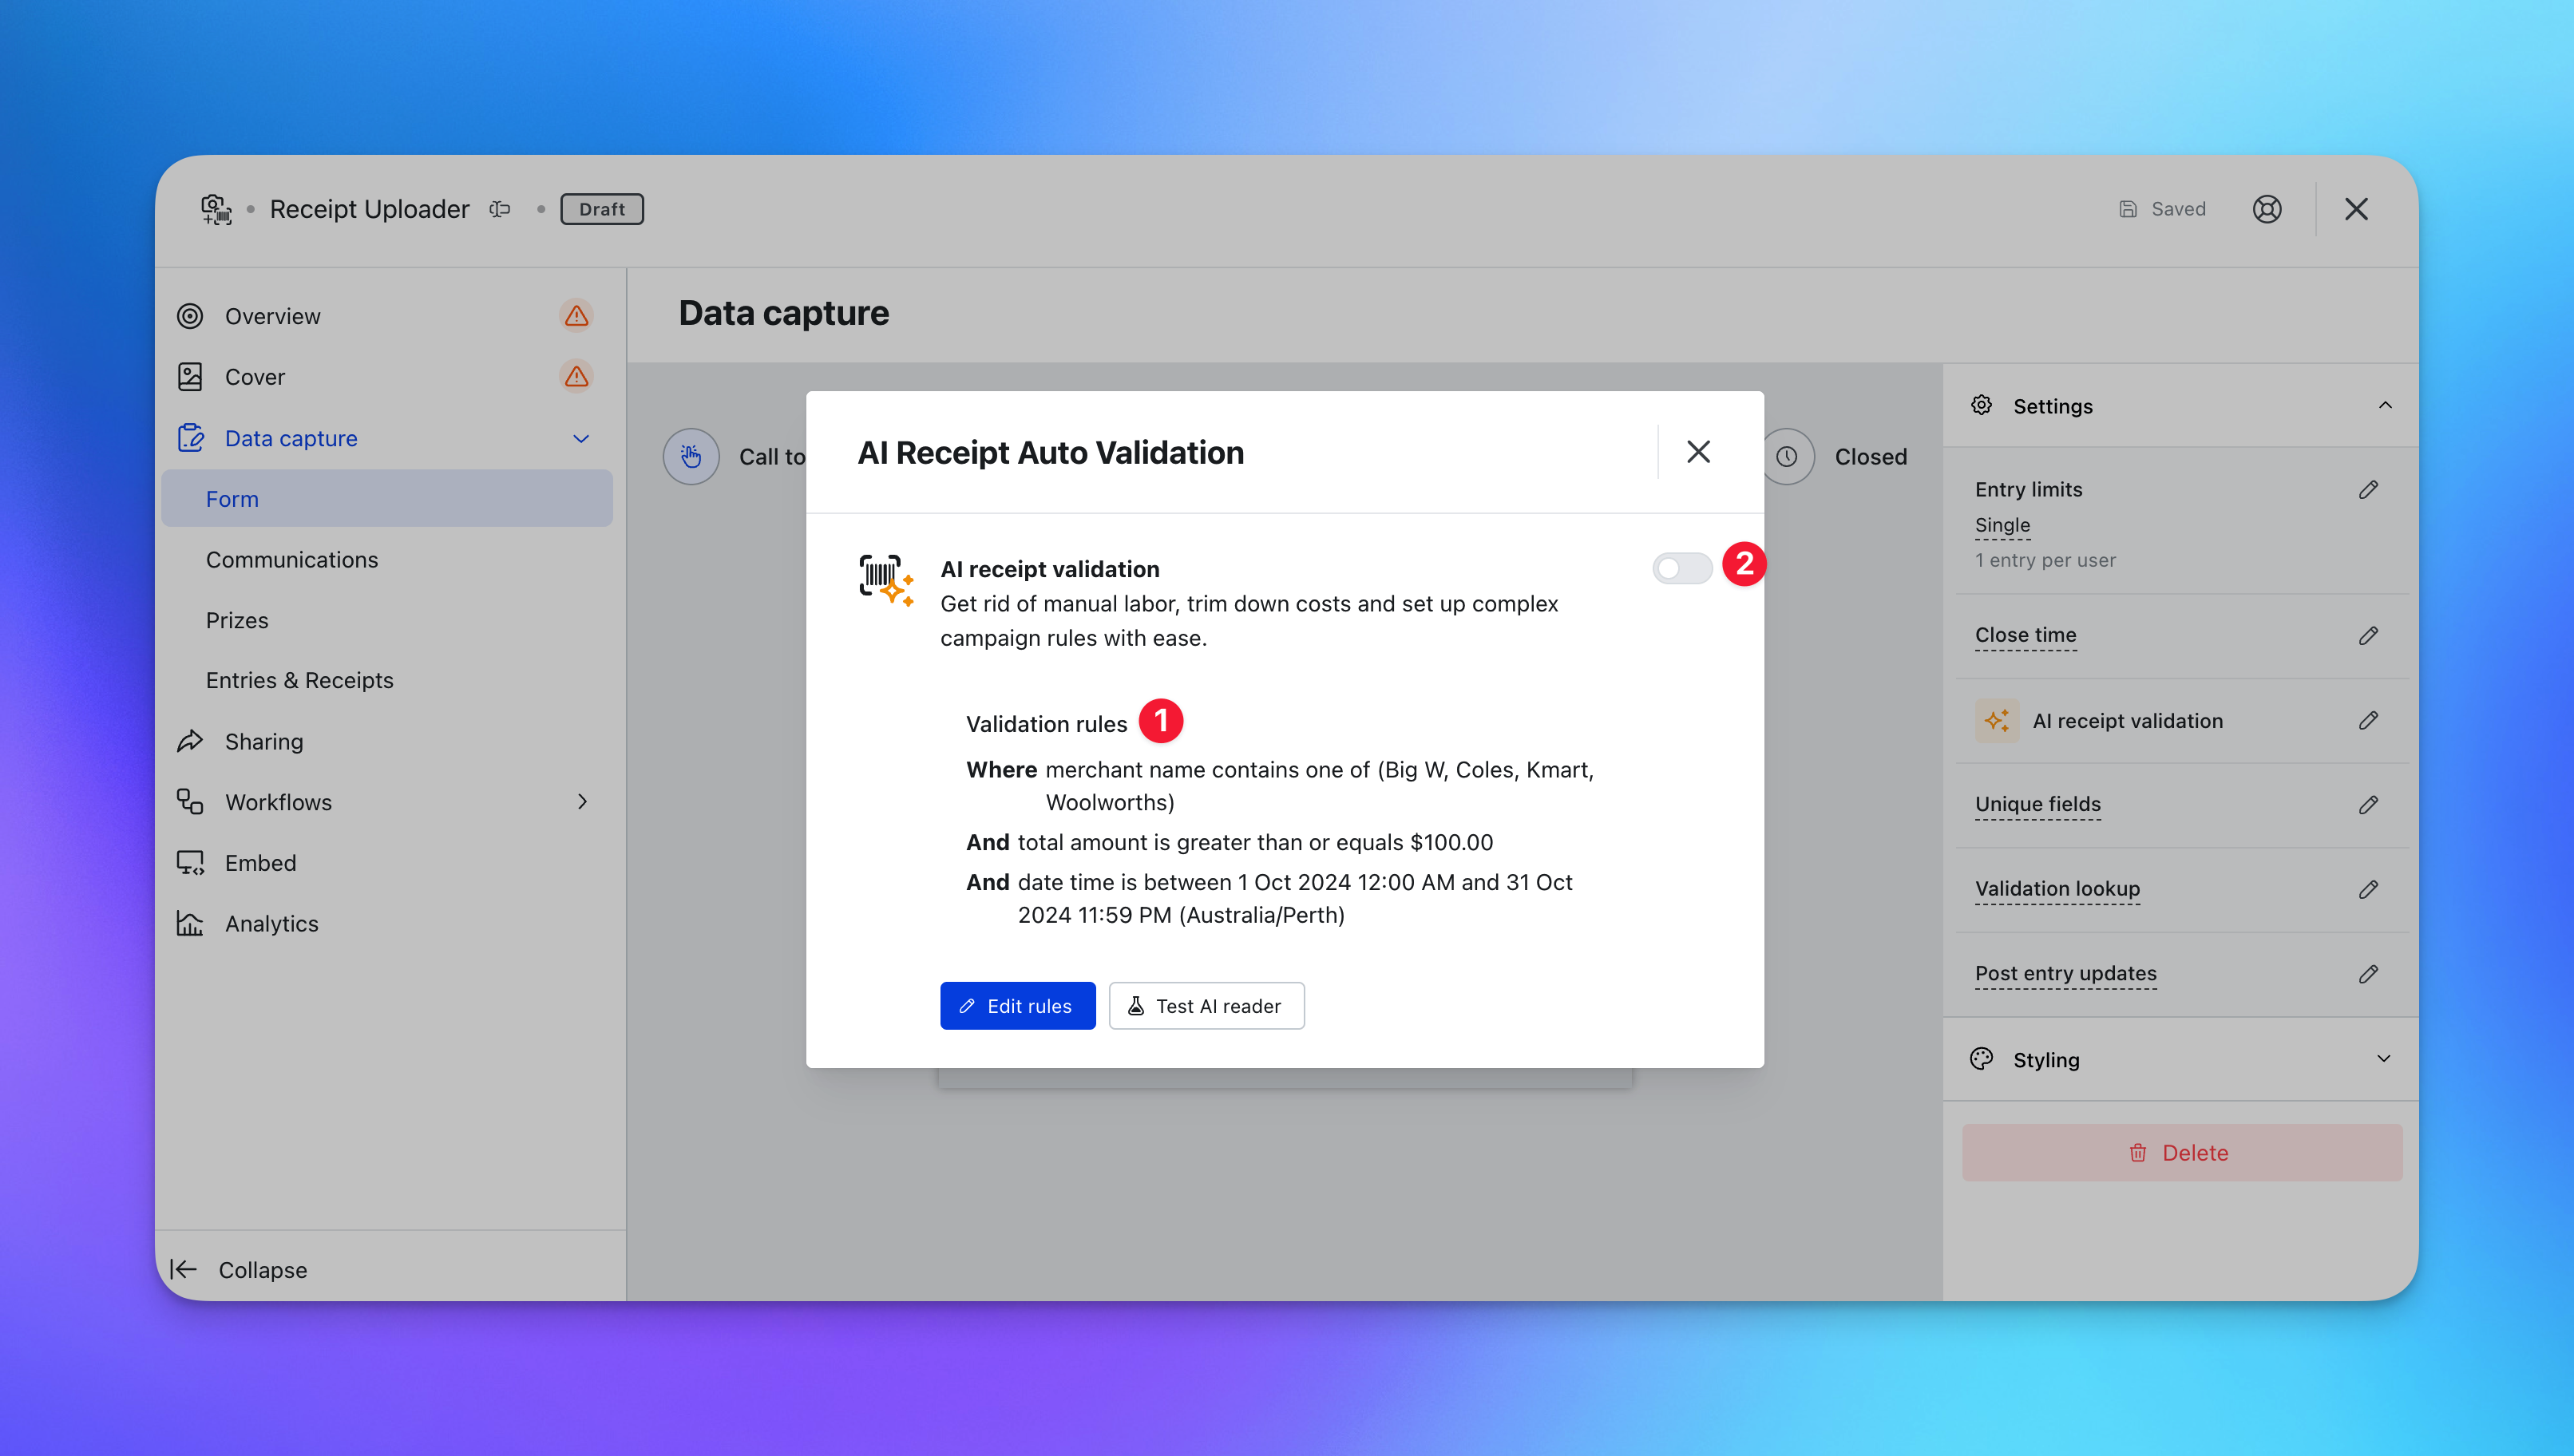Collapse the Data capture menu chevron

coord(581,438)
